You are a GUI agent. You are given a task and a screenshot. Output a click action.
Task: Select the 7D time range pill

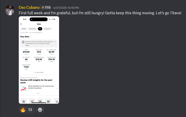[40, 29]
